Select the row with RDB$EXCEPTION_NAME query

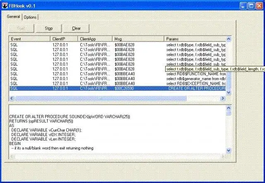(118, 83)
